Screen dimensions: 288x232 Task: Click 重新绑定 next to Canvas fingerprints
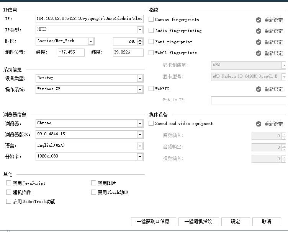click(x=273, y=20)
